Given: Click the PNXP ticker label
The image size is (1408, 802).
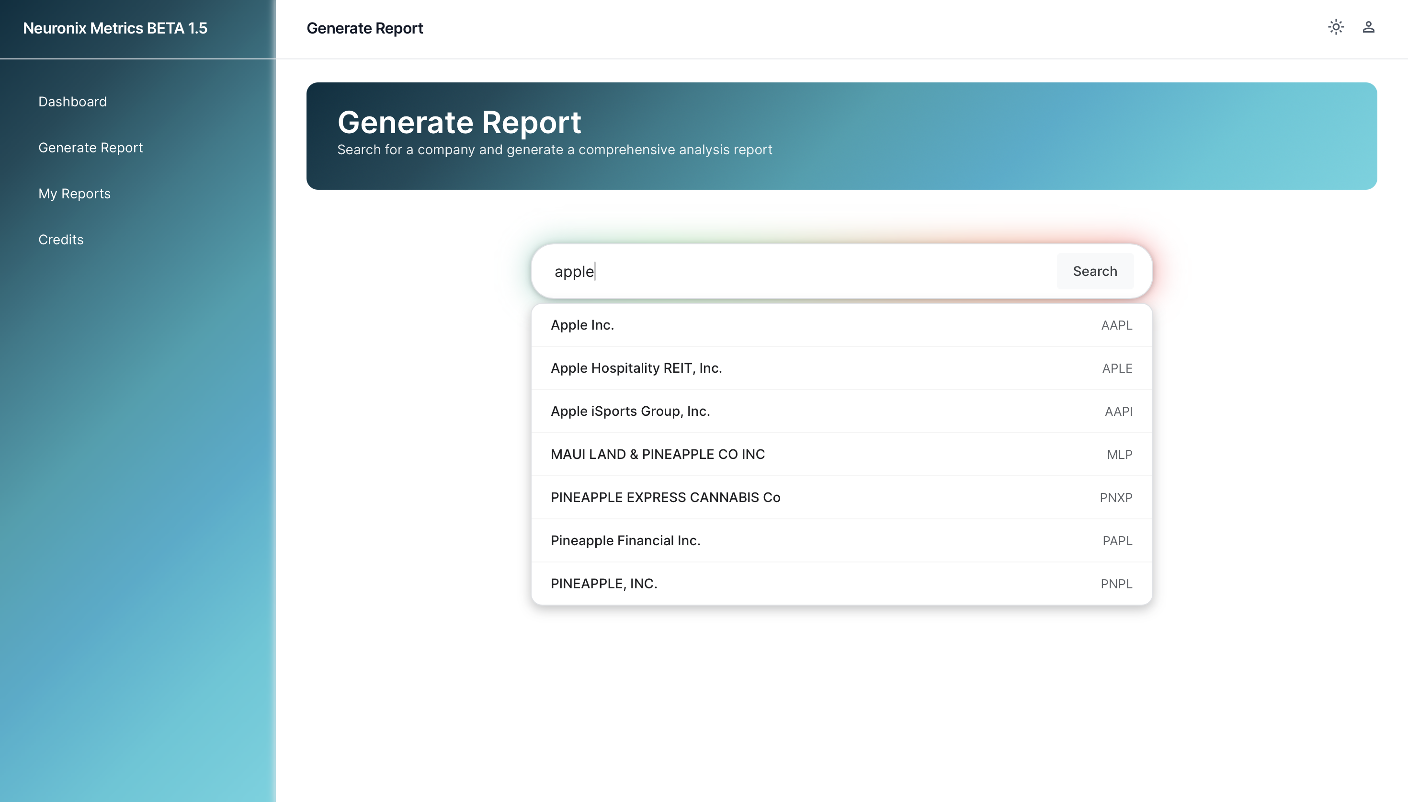Looking at the screenshot, I should click(x=1116, y=498).
